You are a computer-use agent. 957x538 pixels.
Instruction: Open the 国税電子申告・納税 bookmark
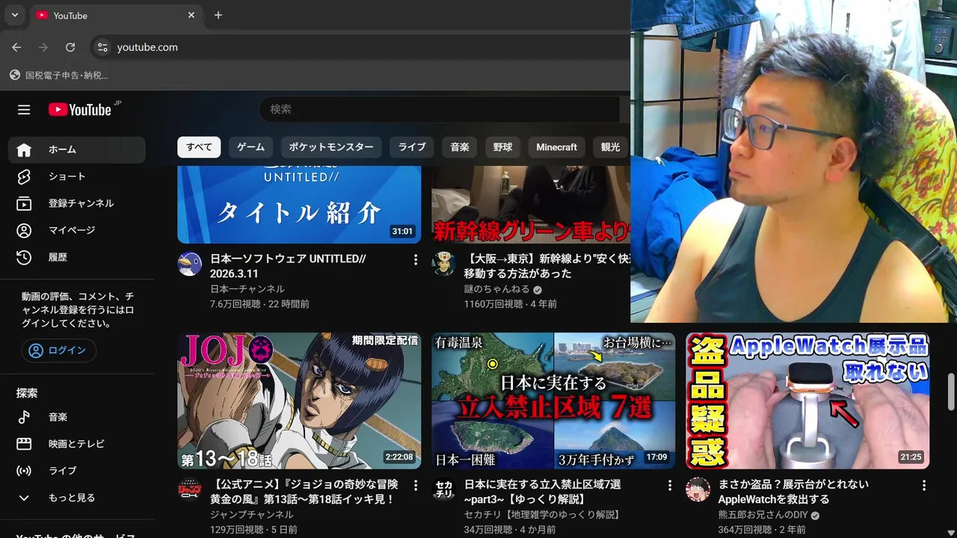coord(59,75)
